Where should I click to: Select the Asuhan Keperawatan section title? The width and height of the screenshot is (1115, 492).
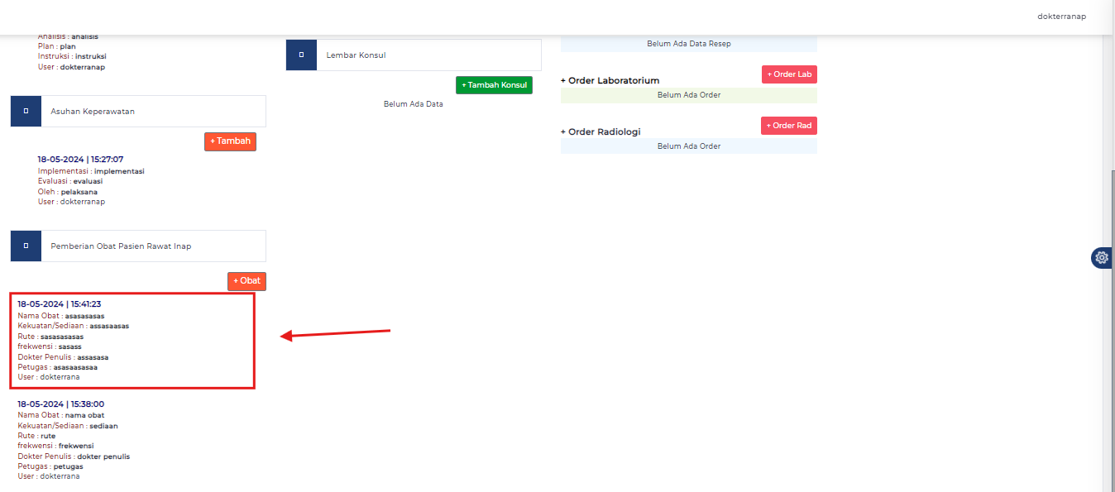(x=93, y=111)
